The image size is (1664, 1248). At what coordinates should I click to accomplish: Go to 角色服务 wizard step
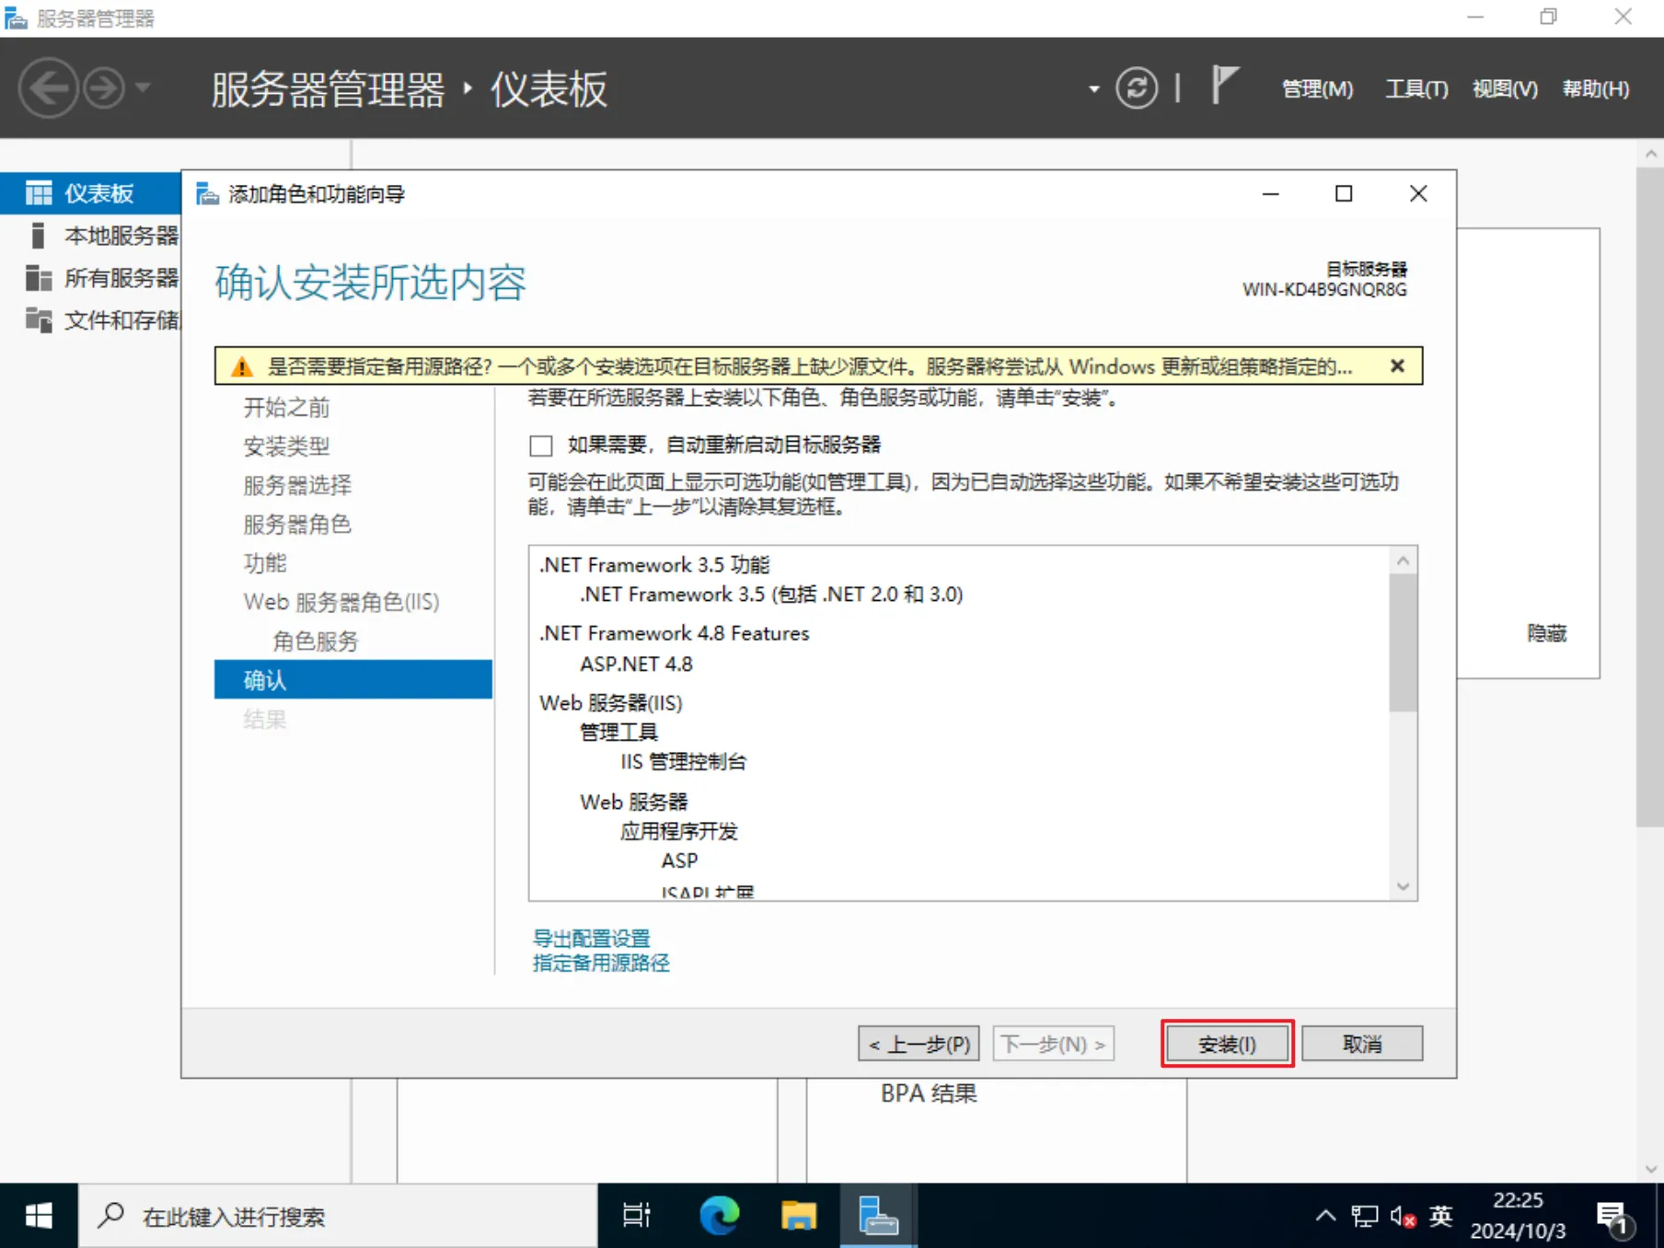coord(316,641)
